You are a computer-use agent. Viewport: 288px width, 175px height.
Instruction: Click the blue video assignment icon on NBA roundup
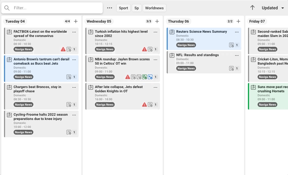tap(150, 77)
